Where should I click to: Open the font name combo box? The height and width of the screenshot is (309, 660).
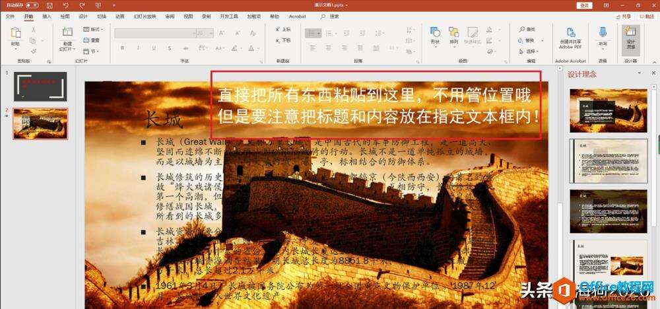click(155, 33)
